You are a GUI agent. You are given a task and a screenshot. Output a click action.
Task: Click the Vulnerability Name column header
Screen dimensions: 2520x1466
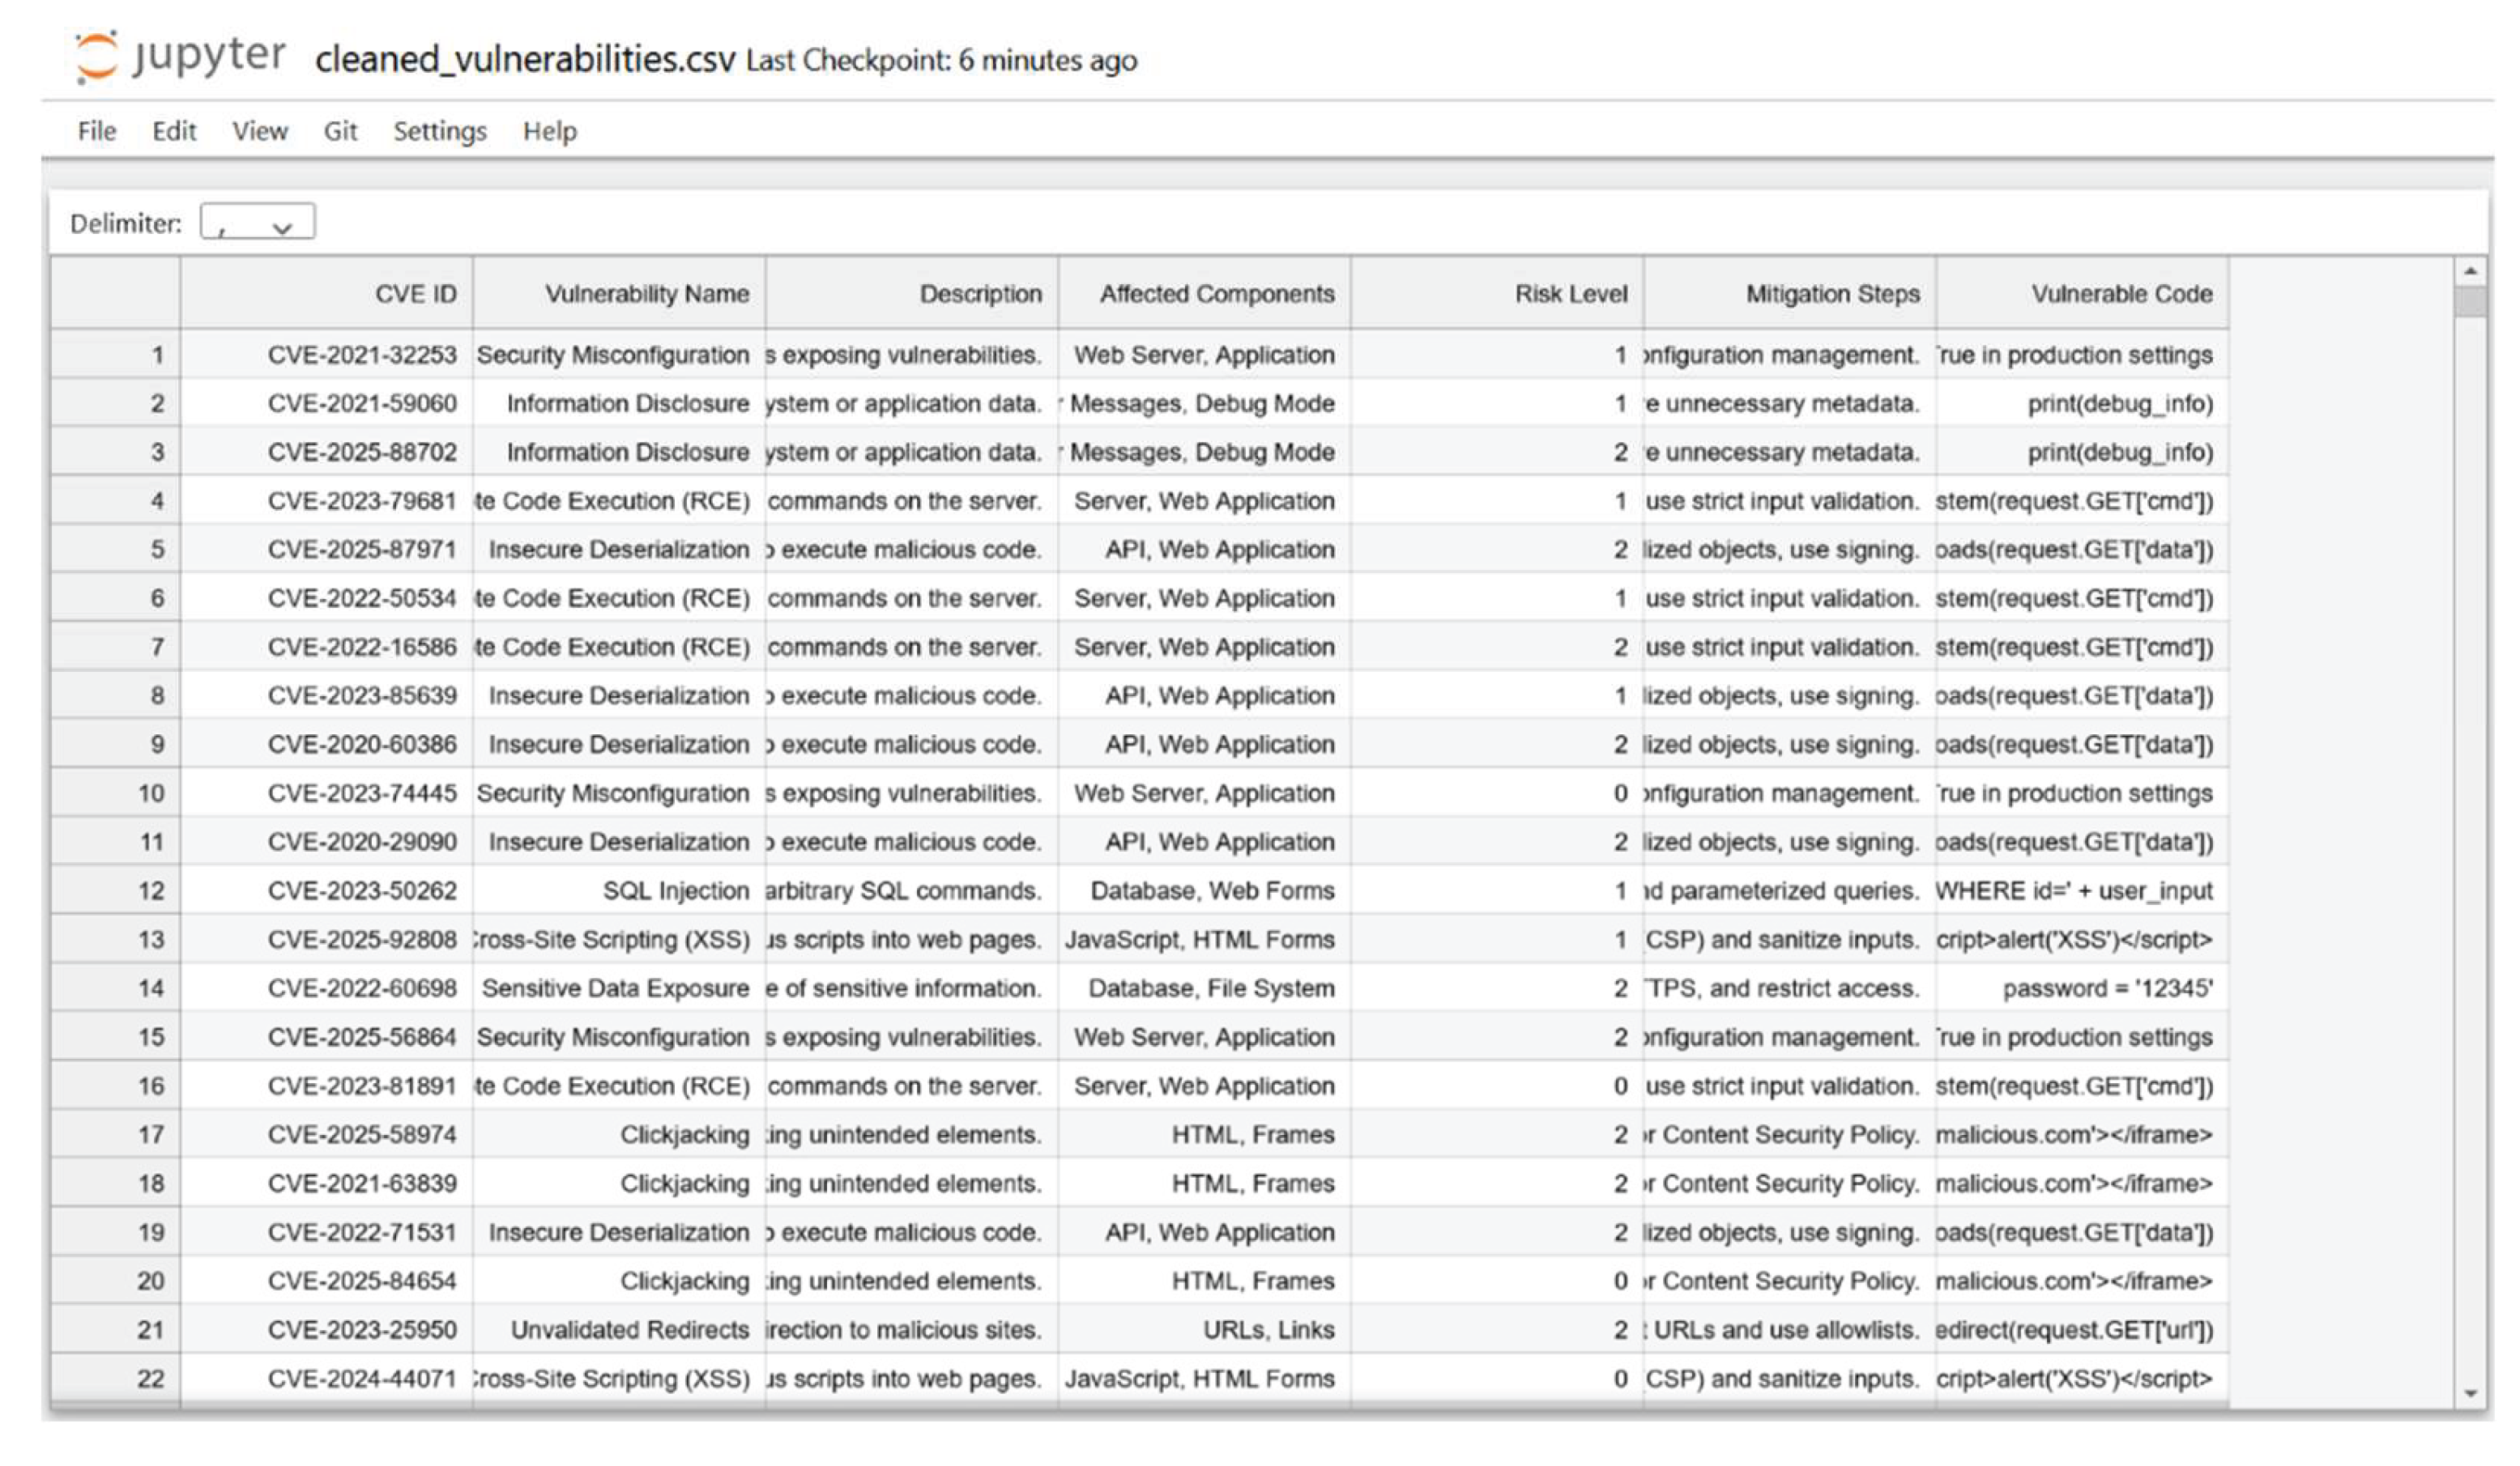pos(646,294)
